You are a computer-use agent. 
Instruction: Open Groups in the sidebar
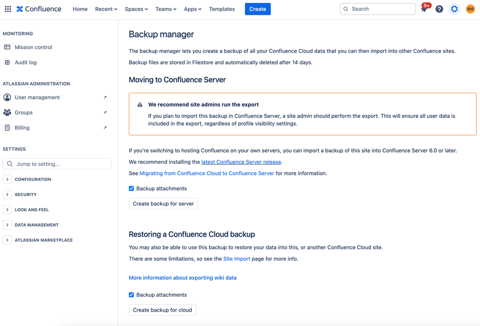pyautogui.click(x=24, y=112)
